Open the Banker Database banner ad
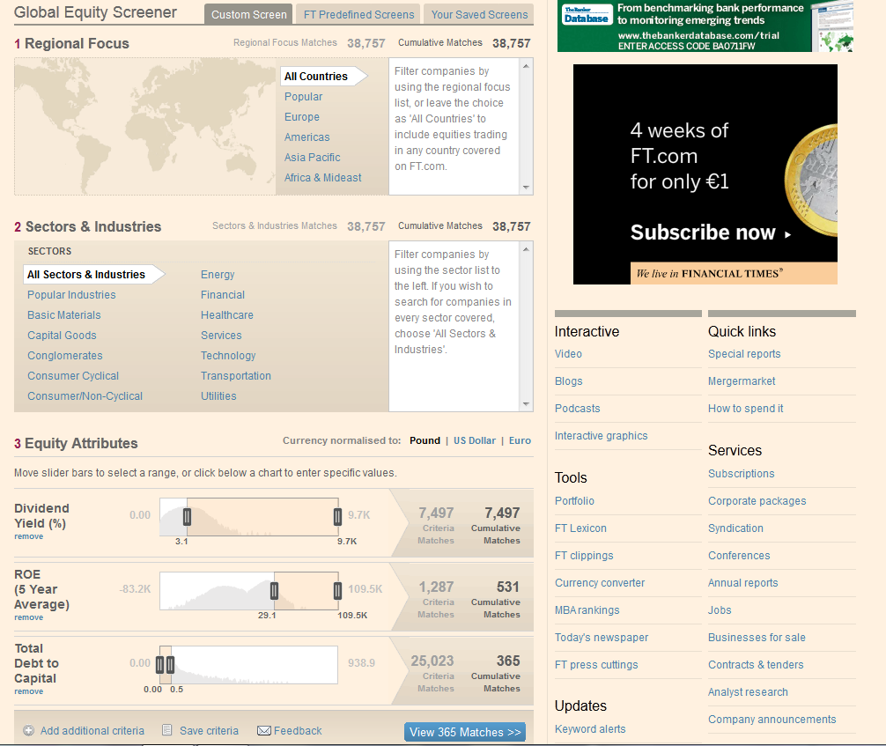 tap(705, 26)
